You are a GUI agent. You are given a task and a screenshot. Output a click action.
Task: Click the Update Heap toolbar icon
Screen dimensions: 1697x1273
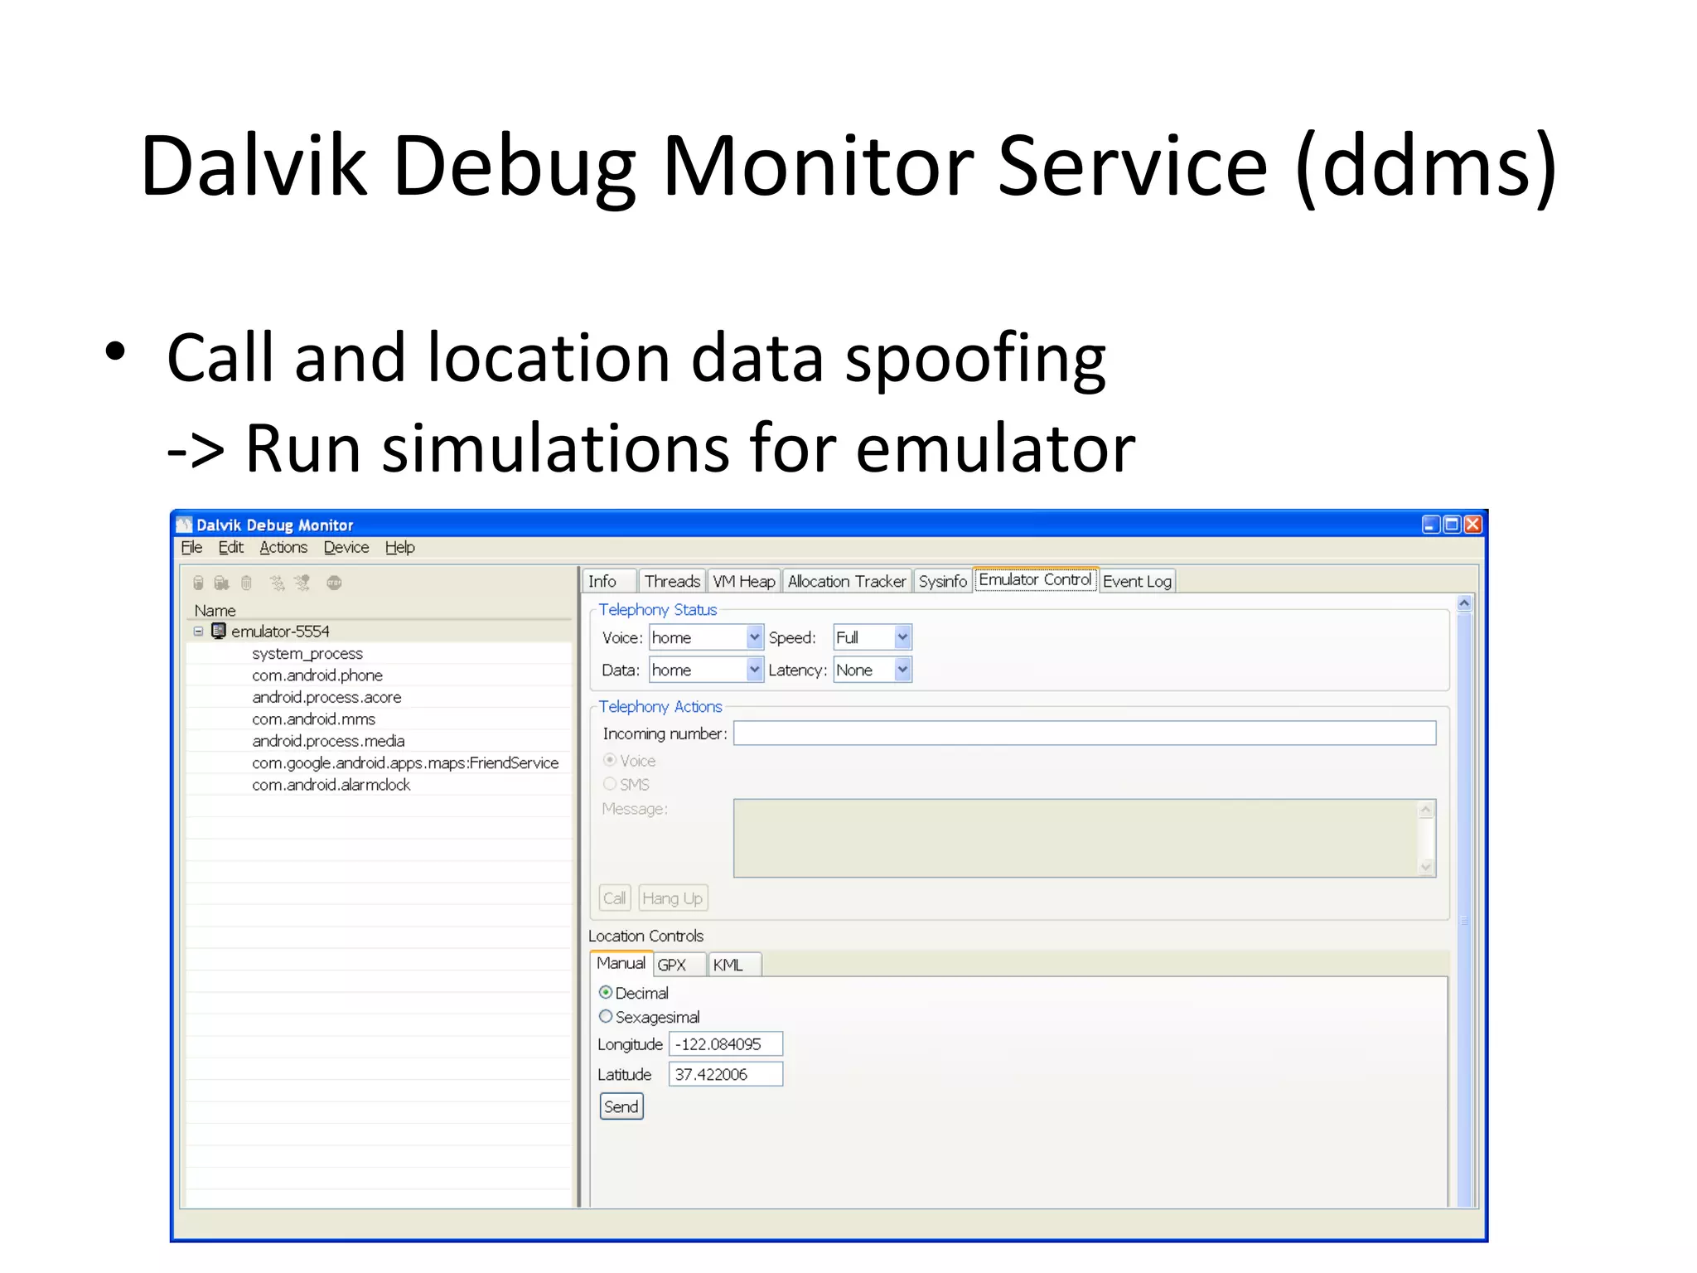tap(198, 583)
